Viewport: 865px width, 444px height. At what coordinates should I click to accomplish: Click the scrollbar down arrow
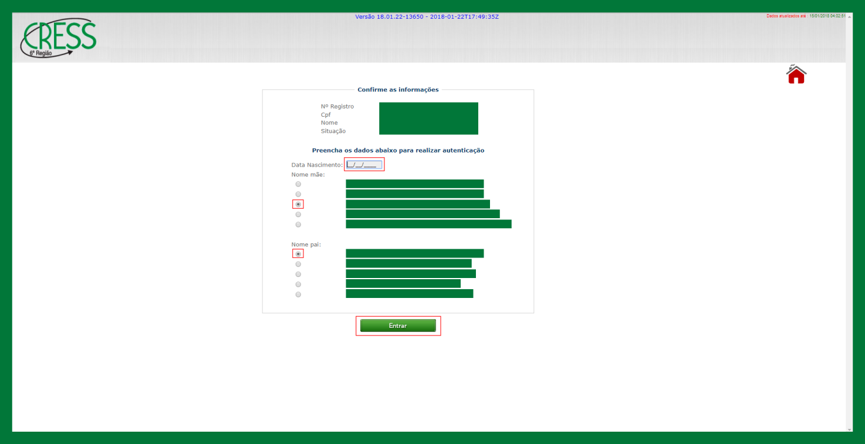click(849, 429)
